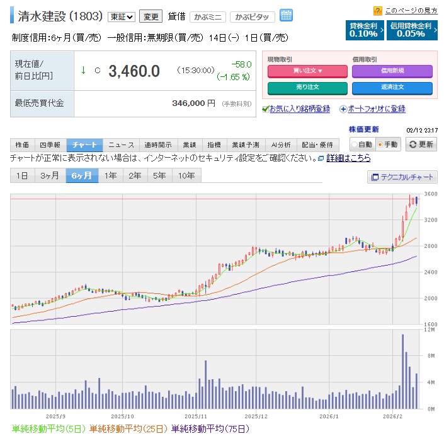This screenshot has width=444, height=441.
Task: Select the 2年 chart period
Action: click(x=135, y=175)
